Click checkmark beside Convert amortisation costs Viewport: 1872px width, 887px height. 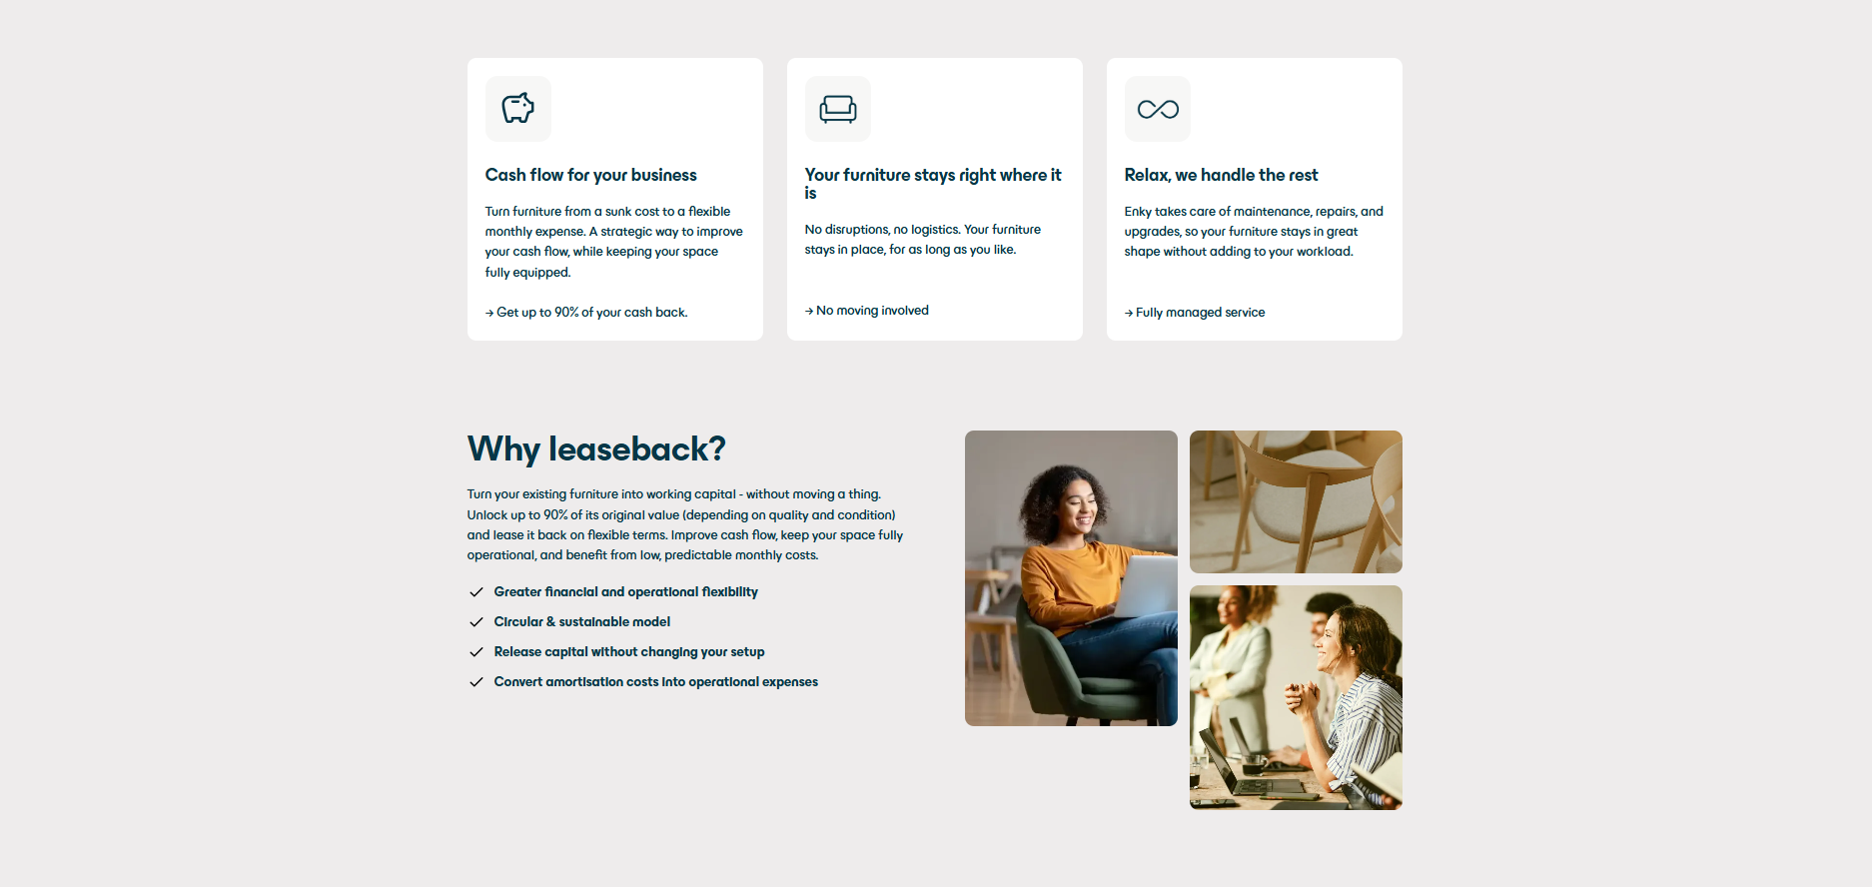(x=476, y=682)
